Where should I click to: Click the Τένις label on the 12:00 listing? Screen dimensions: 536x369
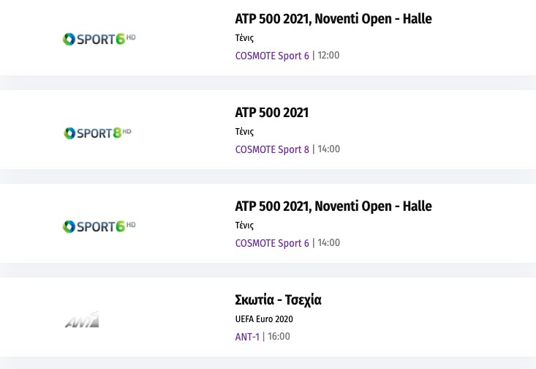pyautogui.click(x=244, y=38)
